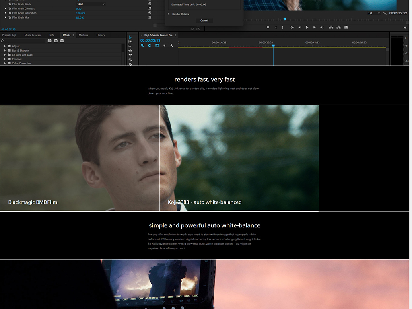Toggle Linked Selection in timeline
Viewport: 412px width, 309px height.
[x=157, y=45]
